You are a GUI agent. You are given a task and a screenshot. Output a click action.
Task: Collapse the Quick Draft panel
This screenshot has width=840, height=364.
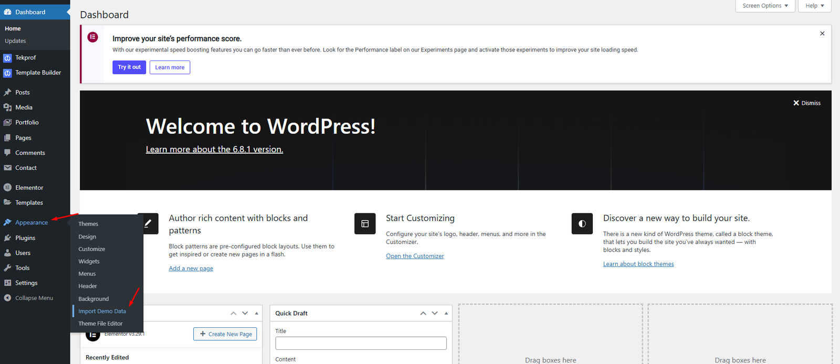click(x=446, y=313)
